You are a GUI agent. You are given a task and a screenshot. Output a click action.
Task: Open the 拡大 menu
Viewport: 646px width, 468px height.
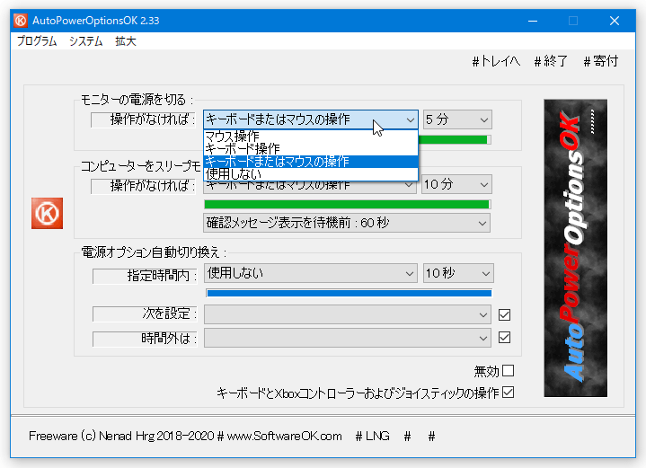(x=126, y=40)
